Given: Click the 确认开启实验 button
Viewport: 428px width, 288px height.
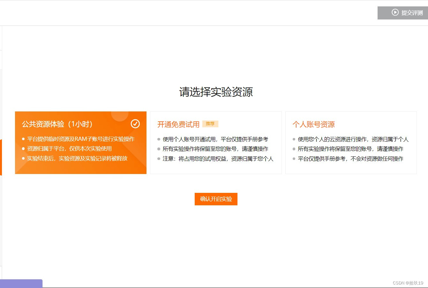Looking at the screenshot, I should (x=216, y=199).
